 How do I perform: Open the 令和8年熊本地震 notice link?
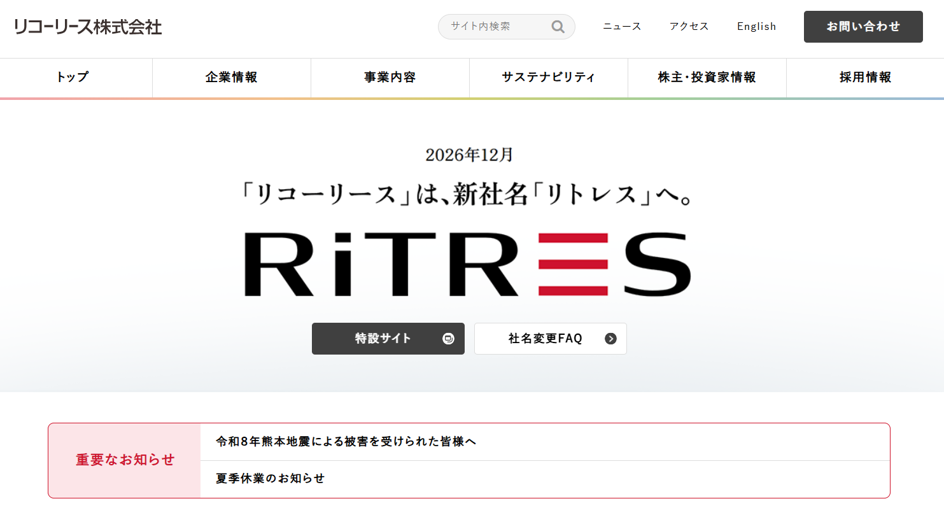(x=346, y=442)
